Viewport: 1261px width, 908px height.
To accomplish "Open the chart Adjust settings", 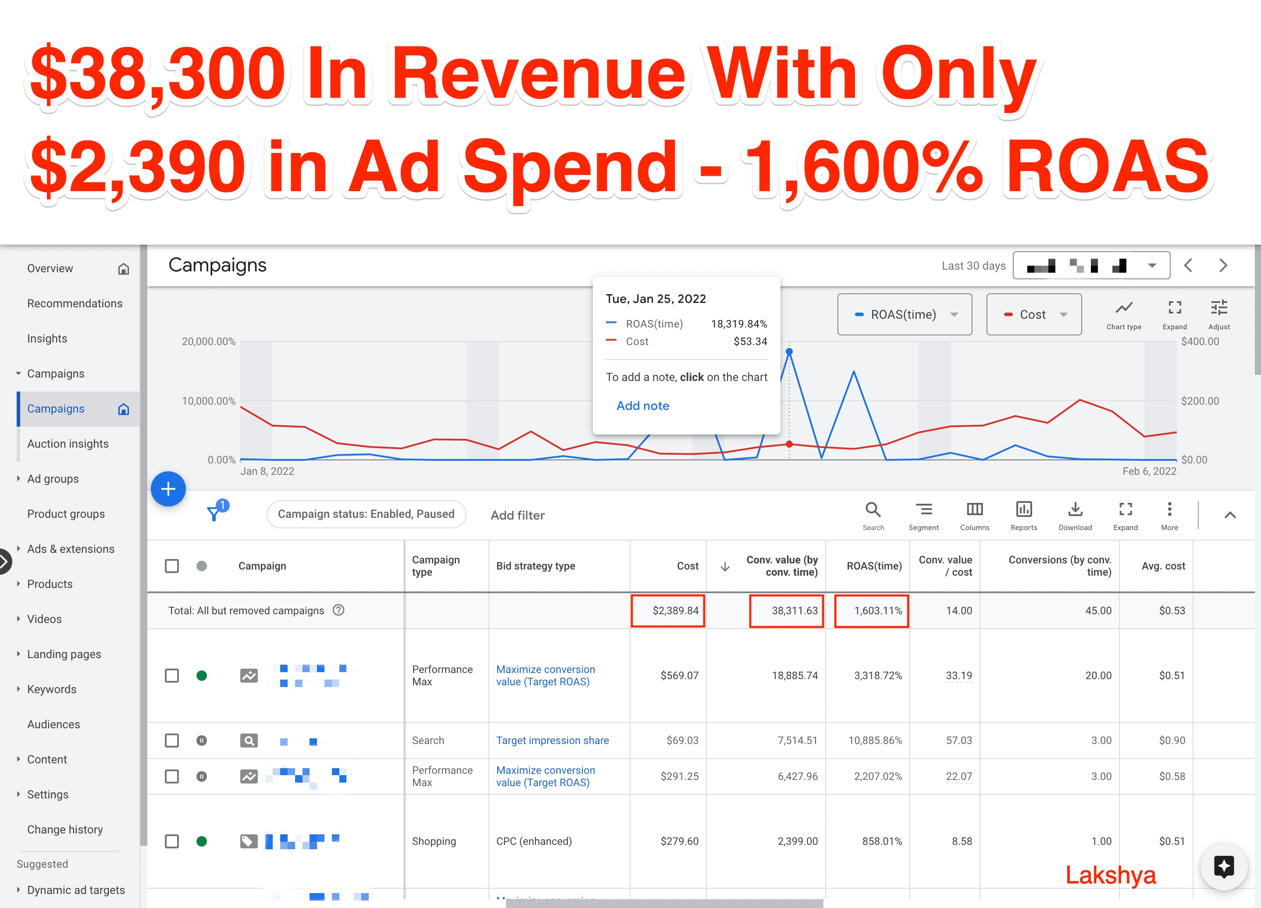I will click(x=1219, y=315).
